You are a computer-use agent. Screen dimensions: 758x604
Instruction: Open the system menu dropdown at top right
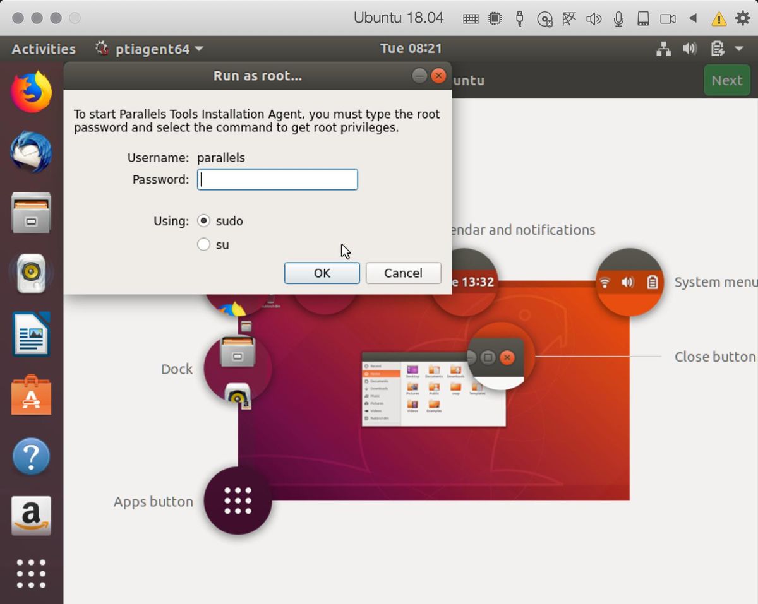pos(739,49)
